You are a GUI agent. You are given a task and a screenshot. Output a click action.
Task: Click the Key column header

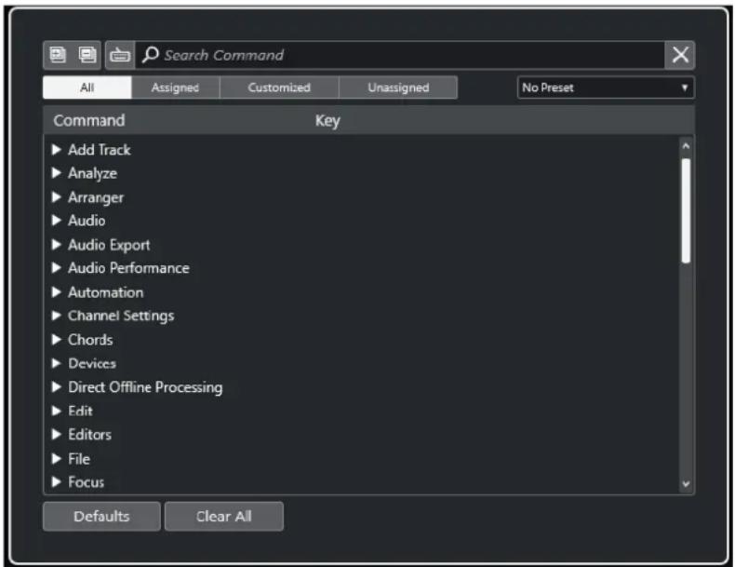coord(327,121)
